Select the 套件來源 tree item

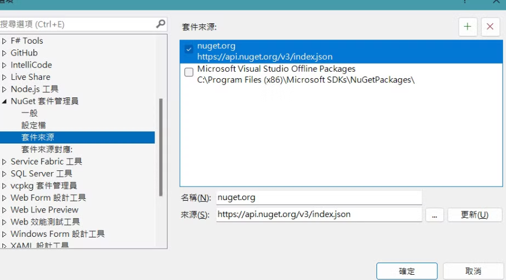pyautogui.click(x=78, y=138)
